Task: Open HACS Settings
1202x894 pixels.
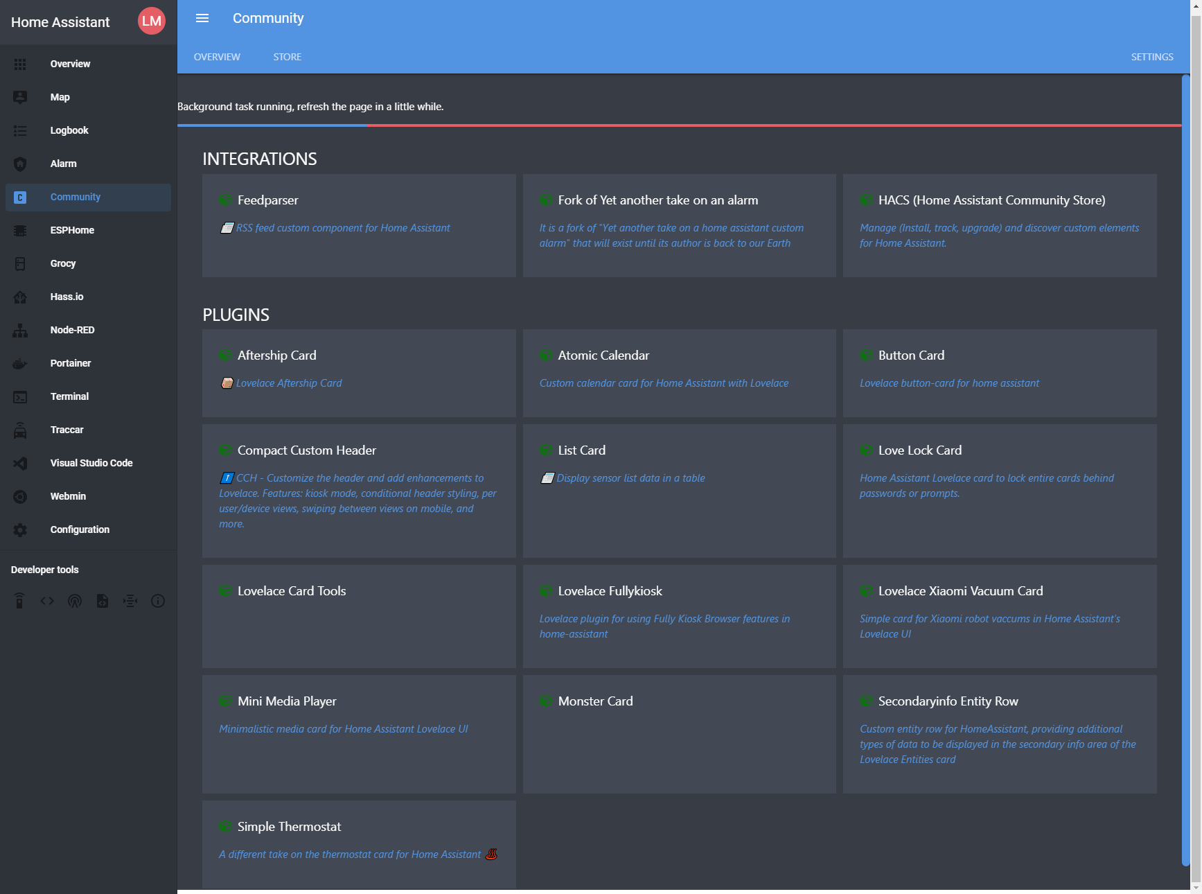Action: tap(1151, 57)
